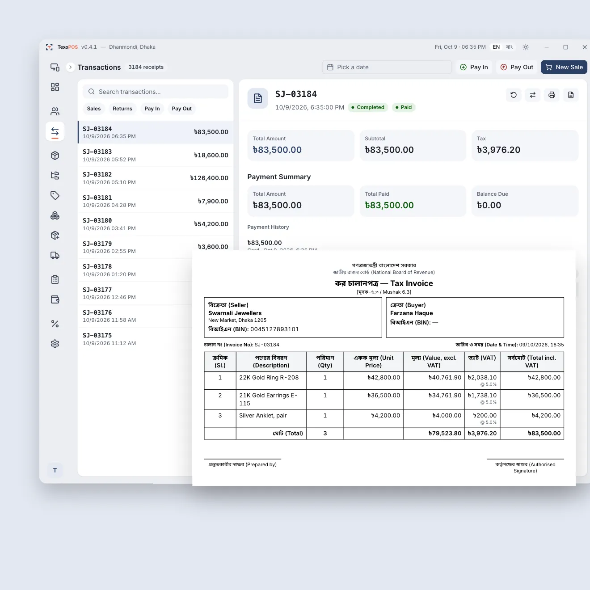Click the invoice document icon at far right

coord(571,95)
